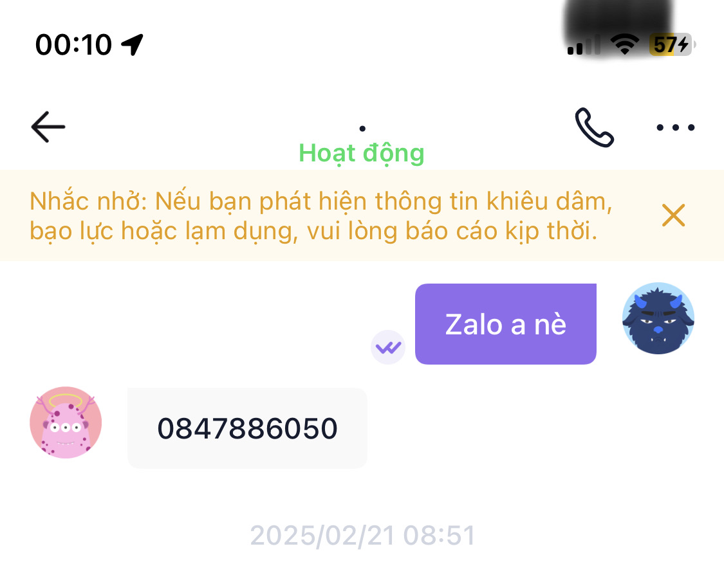The image size is (724, 571).
Task: Tap the green "Hoạt động" status label
Action: (x=362, y=153)
